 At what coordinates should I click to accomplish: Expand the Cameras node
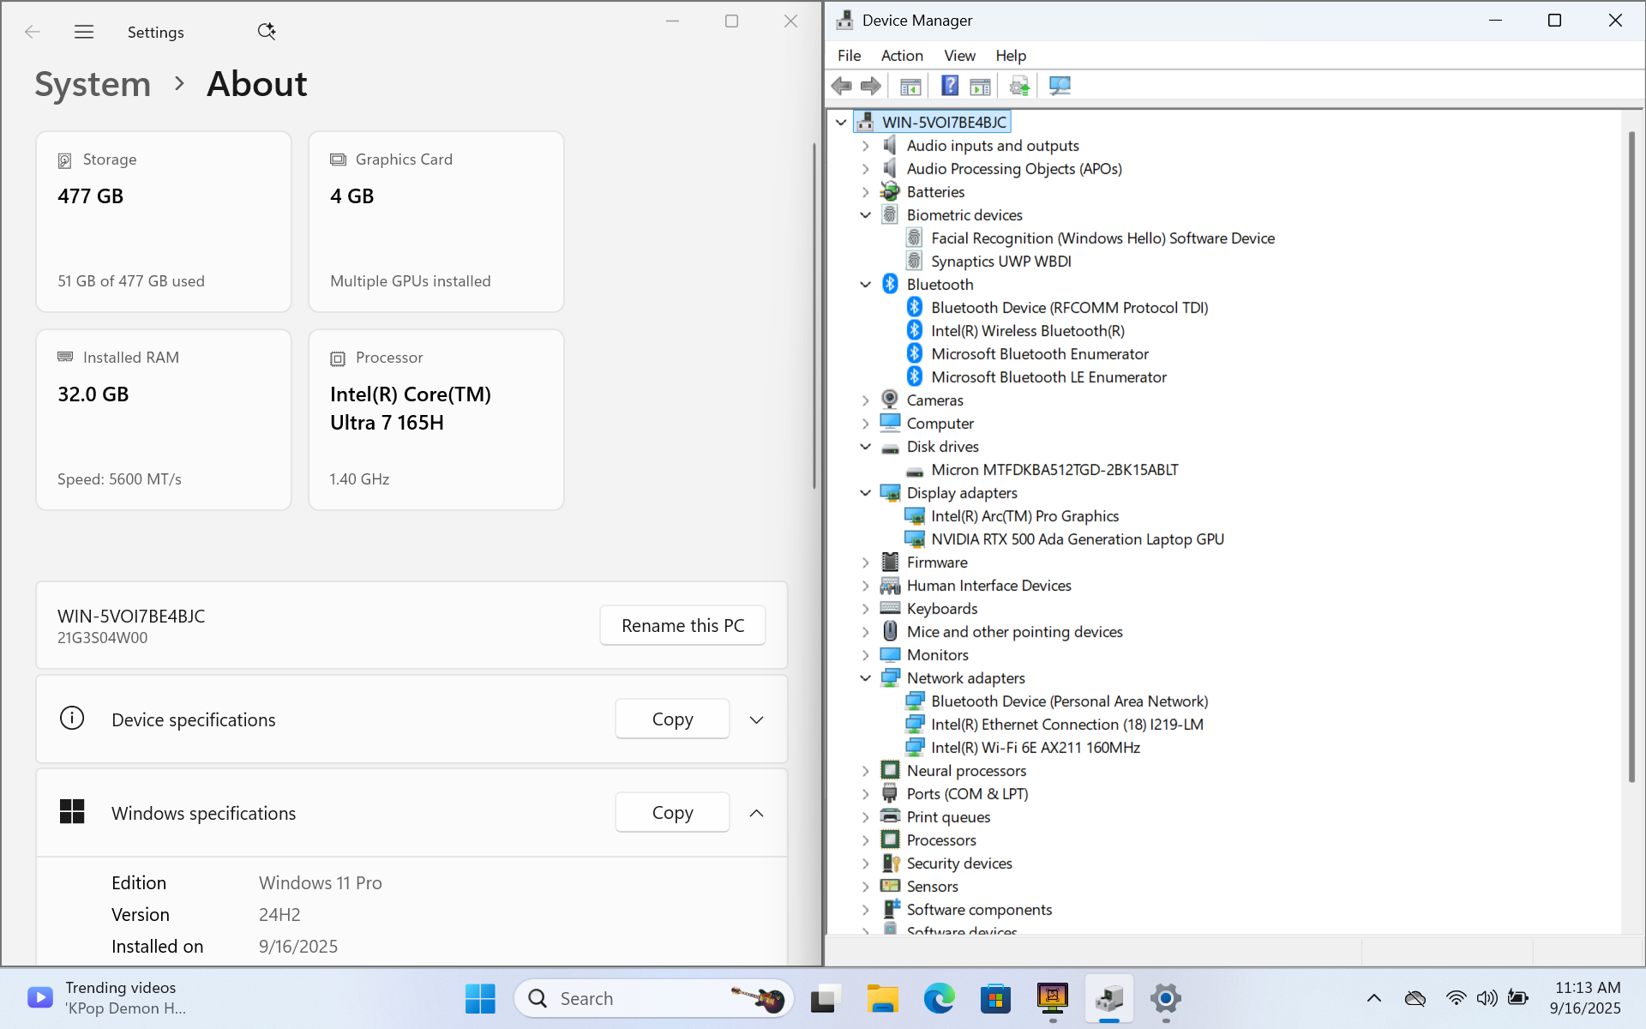(x=865, y=400)
